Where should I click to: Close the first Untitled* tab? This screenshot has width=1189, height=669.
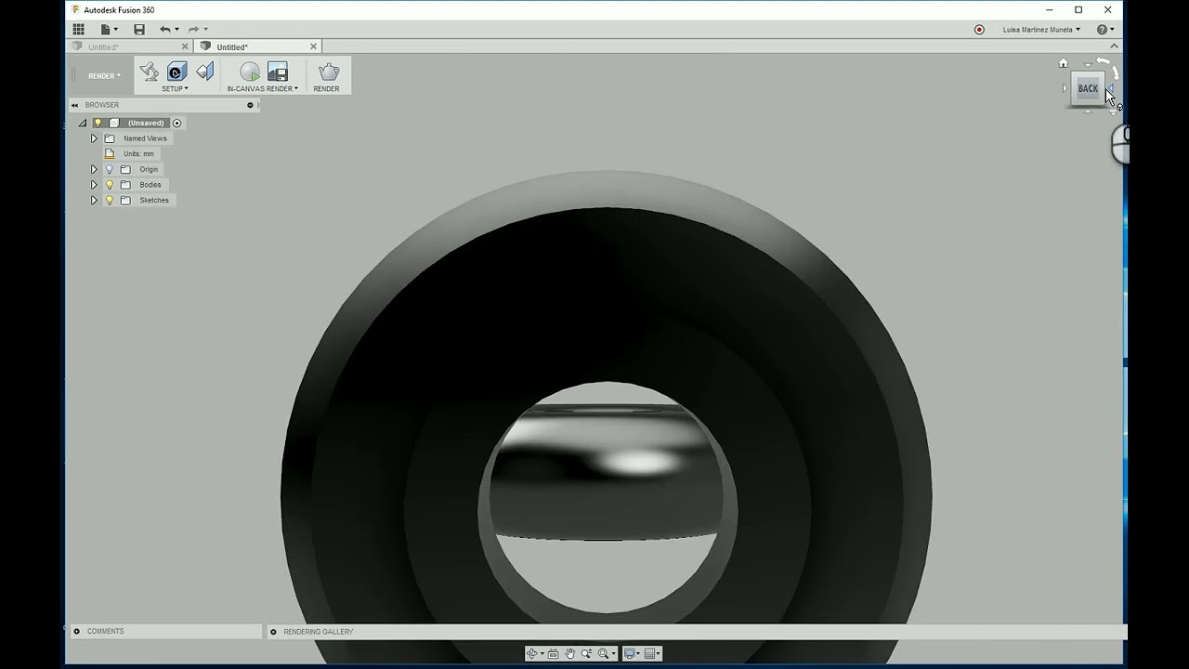185,46
